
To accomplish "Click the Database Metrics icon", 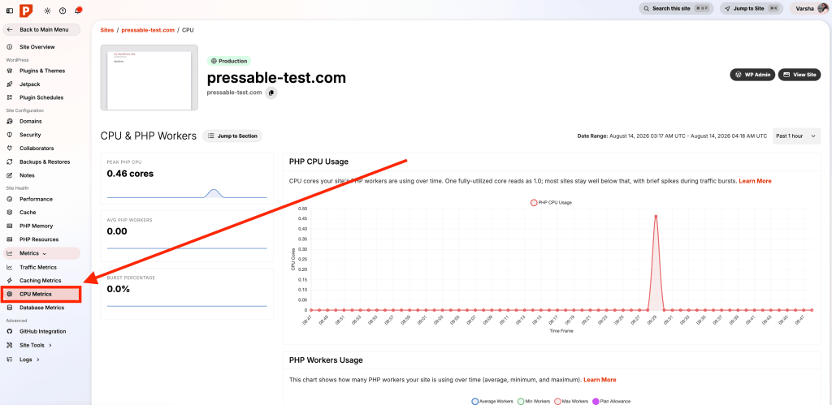I will click(10, 308).
